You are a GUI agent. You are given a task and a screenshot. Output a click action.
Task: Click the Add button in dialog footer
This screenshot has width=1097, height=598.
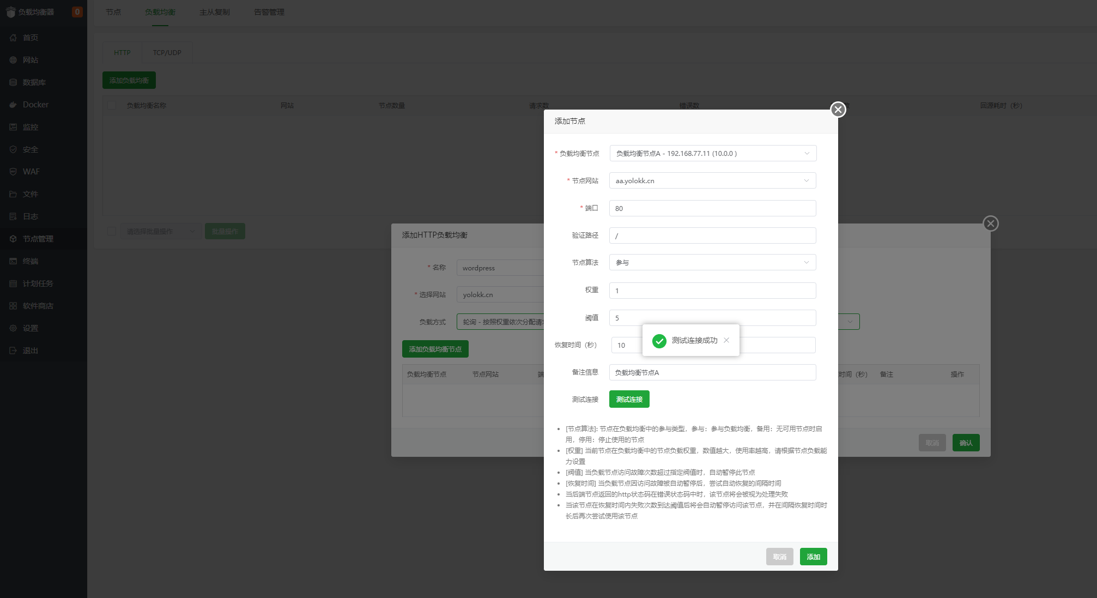[x=813, y=557]
